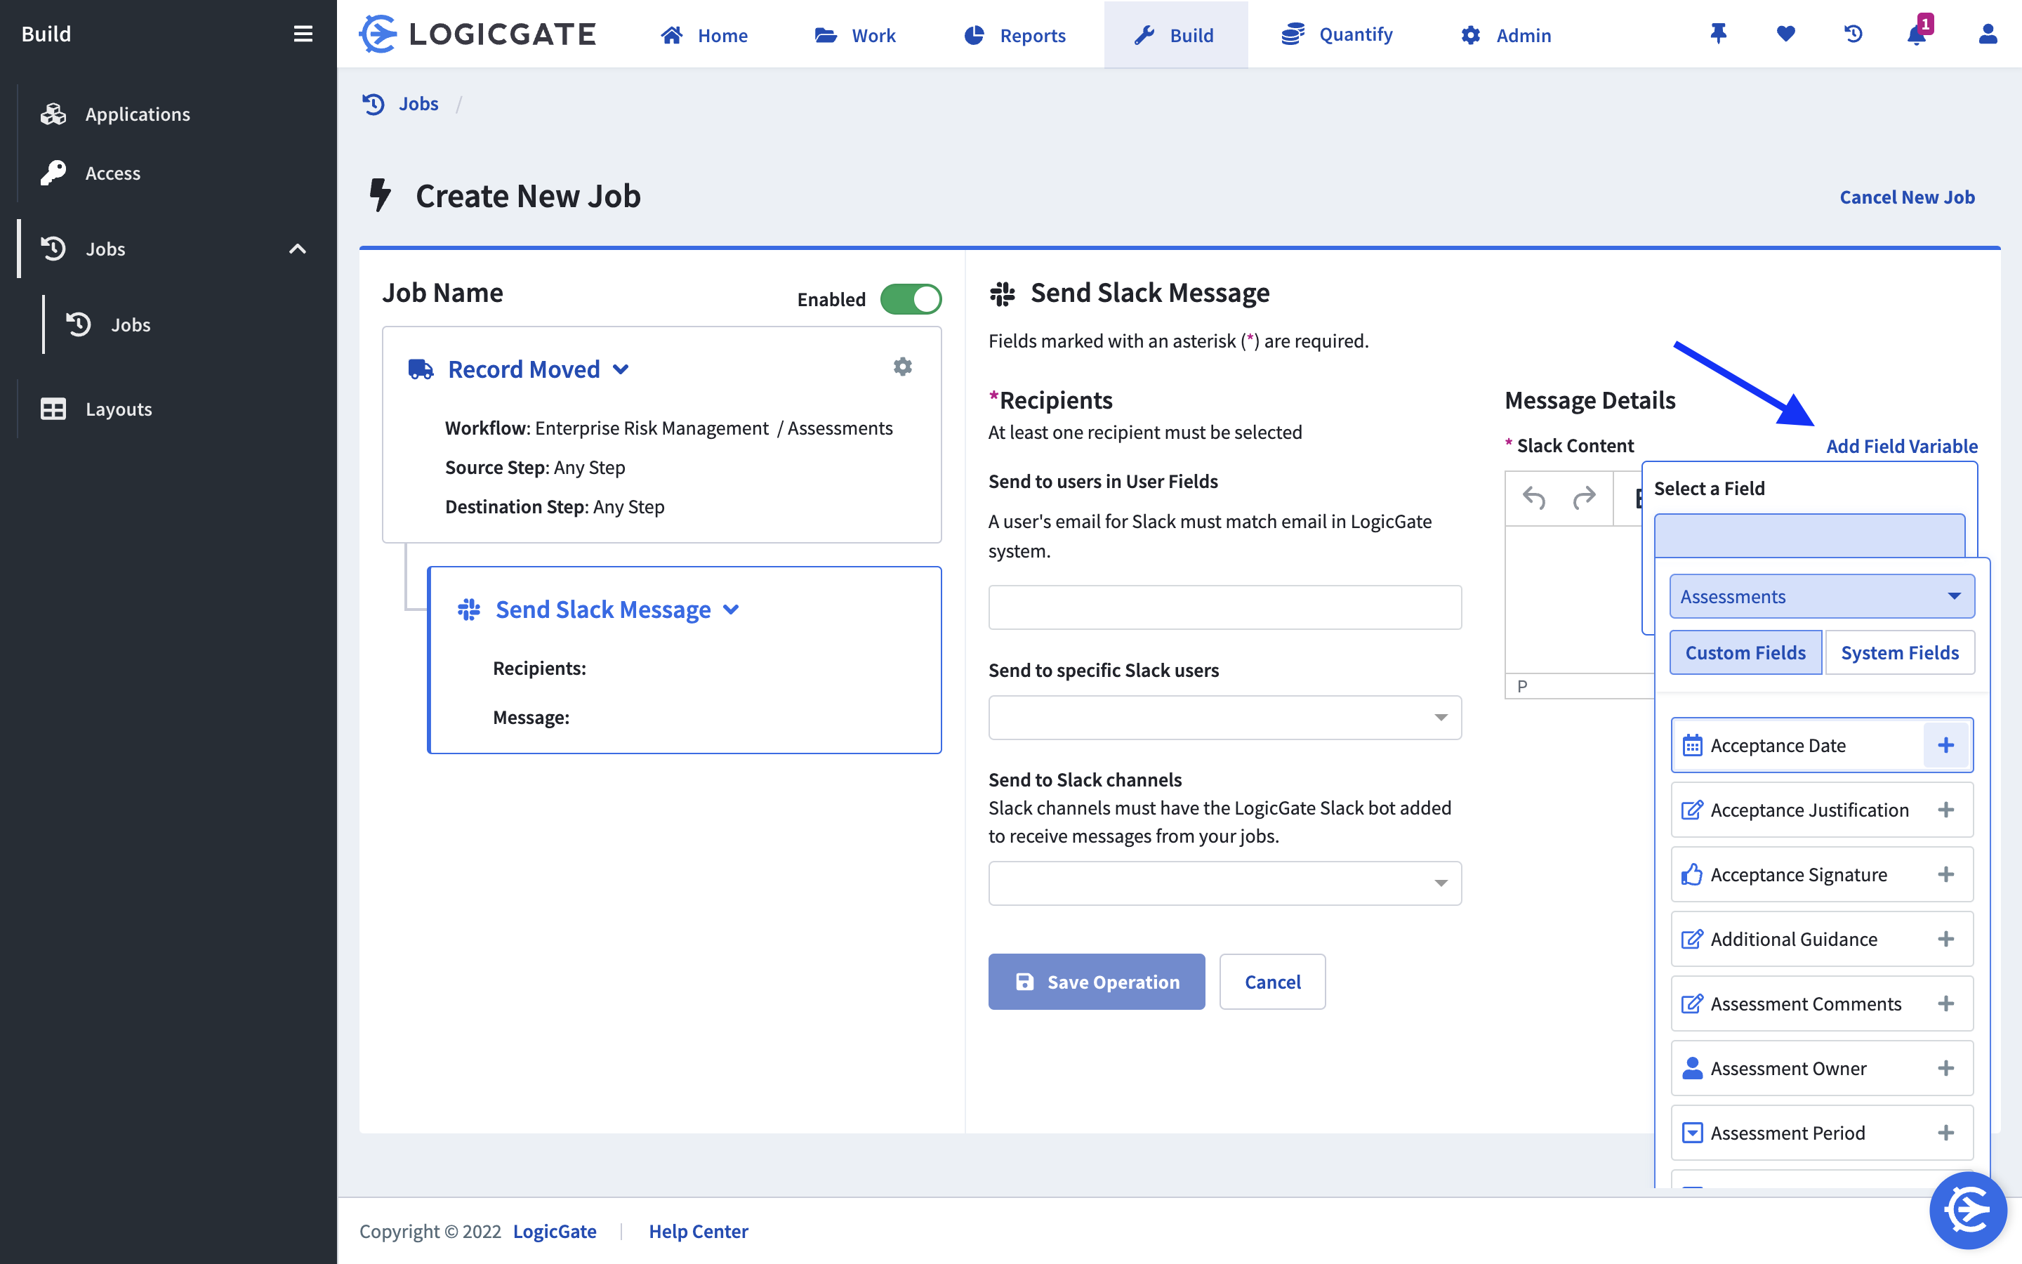Click the Cancel button next to Save Operation

[1271, 982]
